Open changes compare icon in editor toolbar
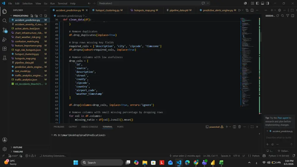Screen dimensions: 297x167 (x=247, y=10)
